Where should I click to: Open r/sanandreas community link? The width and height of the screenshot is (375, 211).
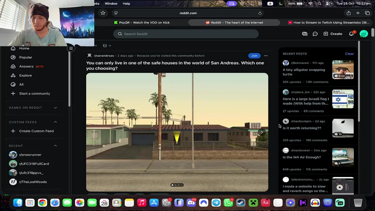click(104, 56)
